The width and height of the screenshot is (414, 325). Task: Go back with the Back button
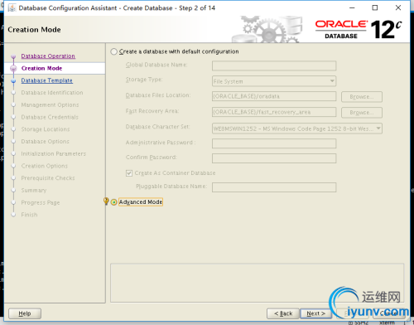283,313
